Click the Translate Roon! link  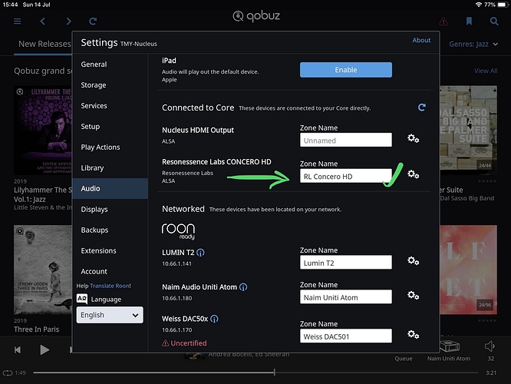pyautogui.click(x=110, y=286)
